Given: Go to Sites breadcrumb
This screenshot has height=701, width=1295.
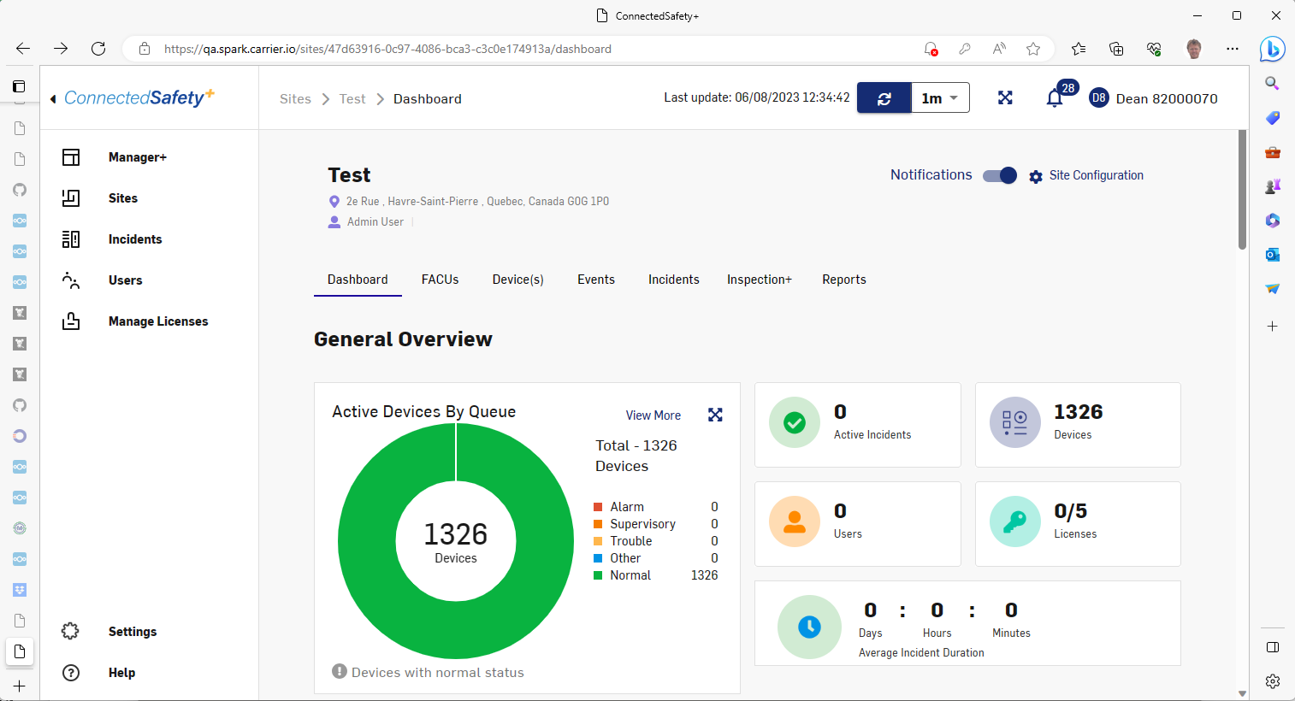Looking at the screenshot, I should (x=295, y=99).
